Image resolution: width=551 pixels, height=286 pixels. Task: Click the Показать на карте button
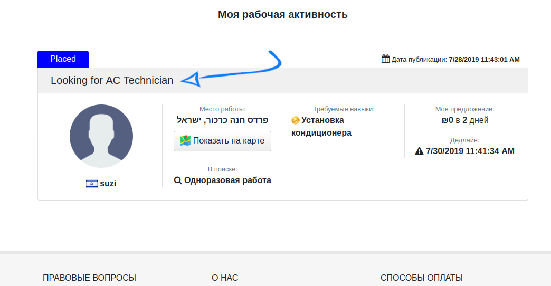tap(222, 141)
